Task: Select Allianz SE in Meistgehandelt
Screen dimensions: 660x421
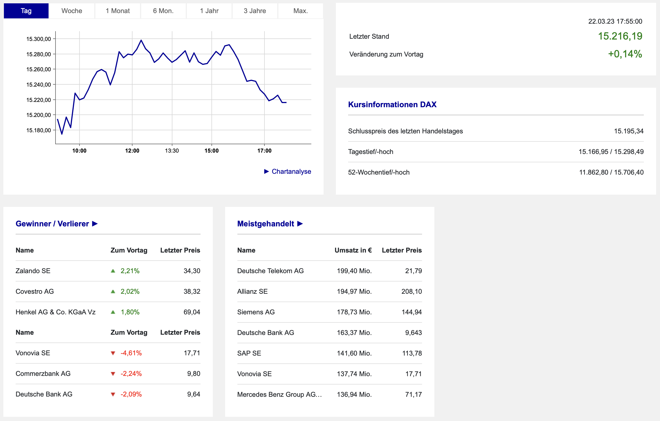Action: [x=252, y=292]
